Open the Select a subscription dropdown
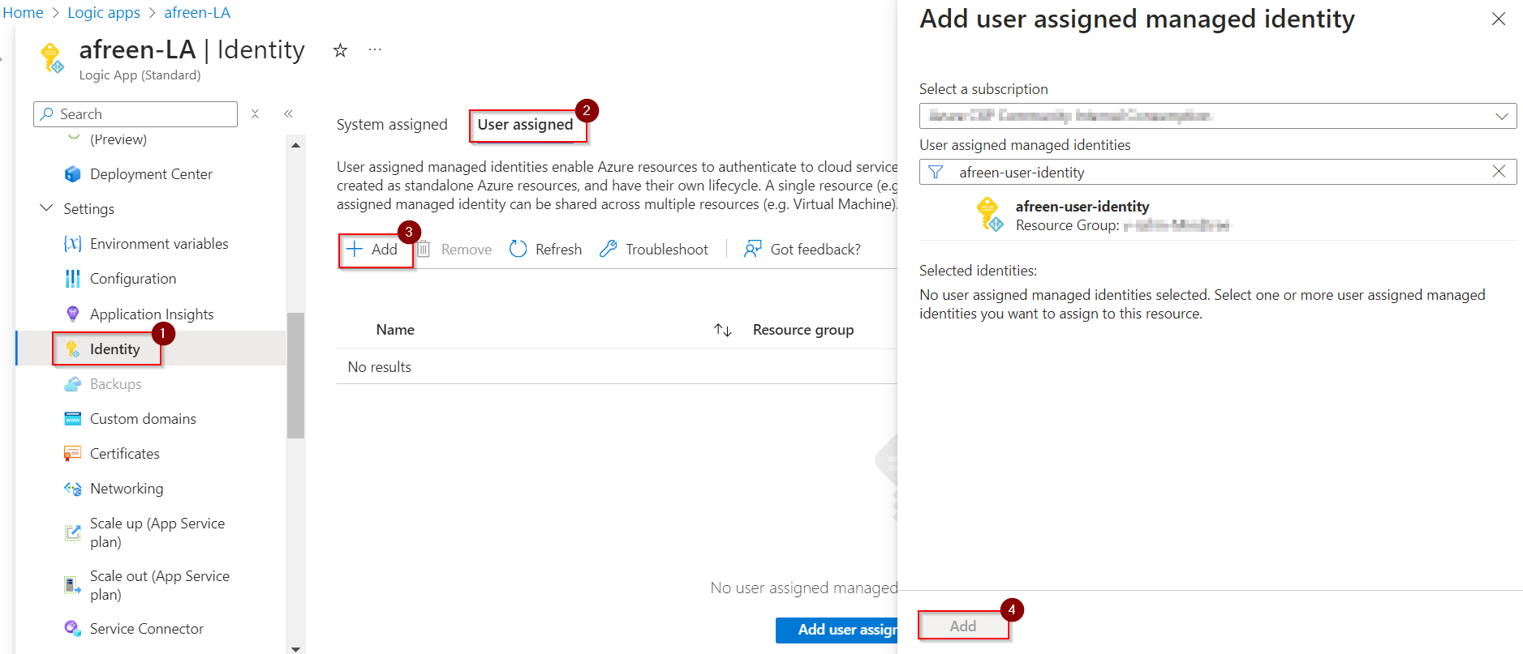 click(1217, 116)
